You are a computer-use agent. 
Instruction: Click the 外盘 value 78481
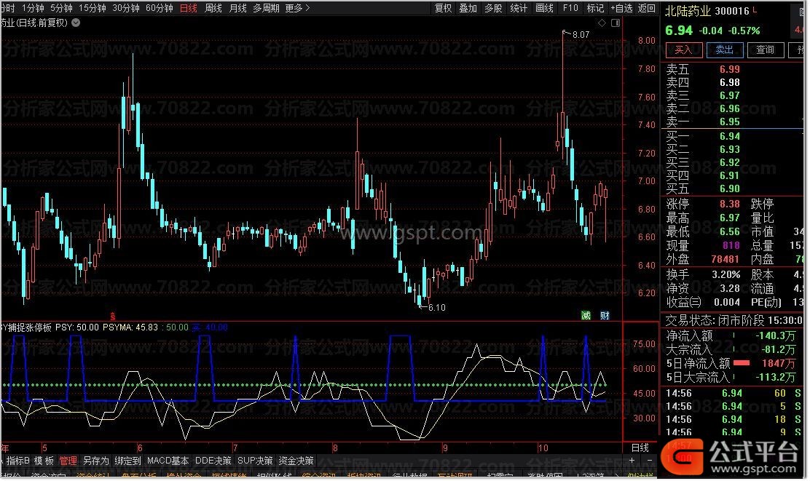(x=726, y=260)
